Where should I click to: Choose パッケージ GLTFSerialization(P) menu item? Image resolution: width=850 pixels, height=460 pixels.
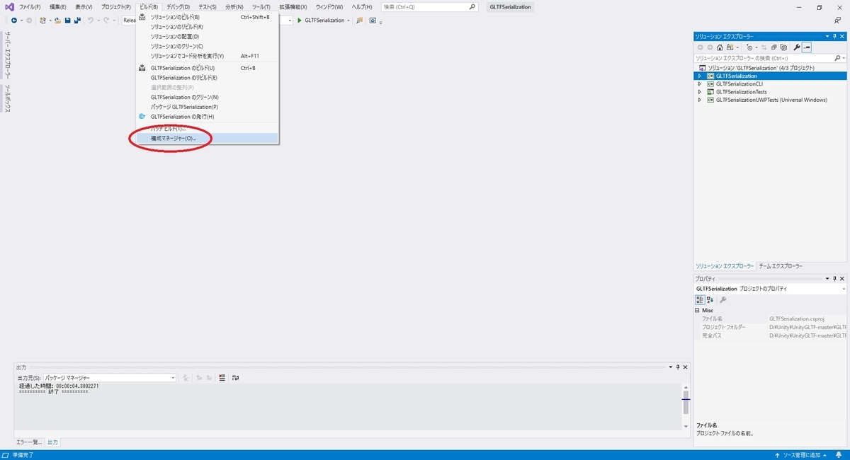[208, 107]
